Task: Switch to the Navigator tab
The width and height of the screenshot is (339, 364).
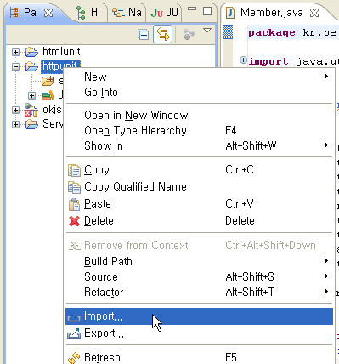Action: 127,13
